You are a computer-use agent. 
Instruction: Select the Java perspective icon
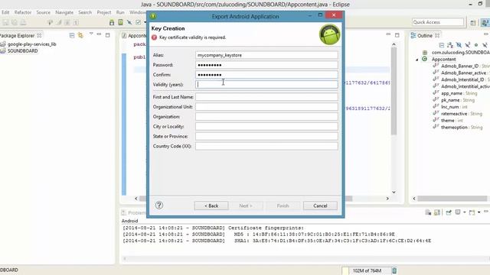click(485, 22)
